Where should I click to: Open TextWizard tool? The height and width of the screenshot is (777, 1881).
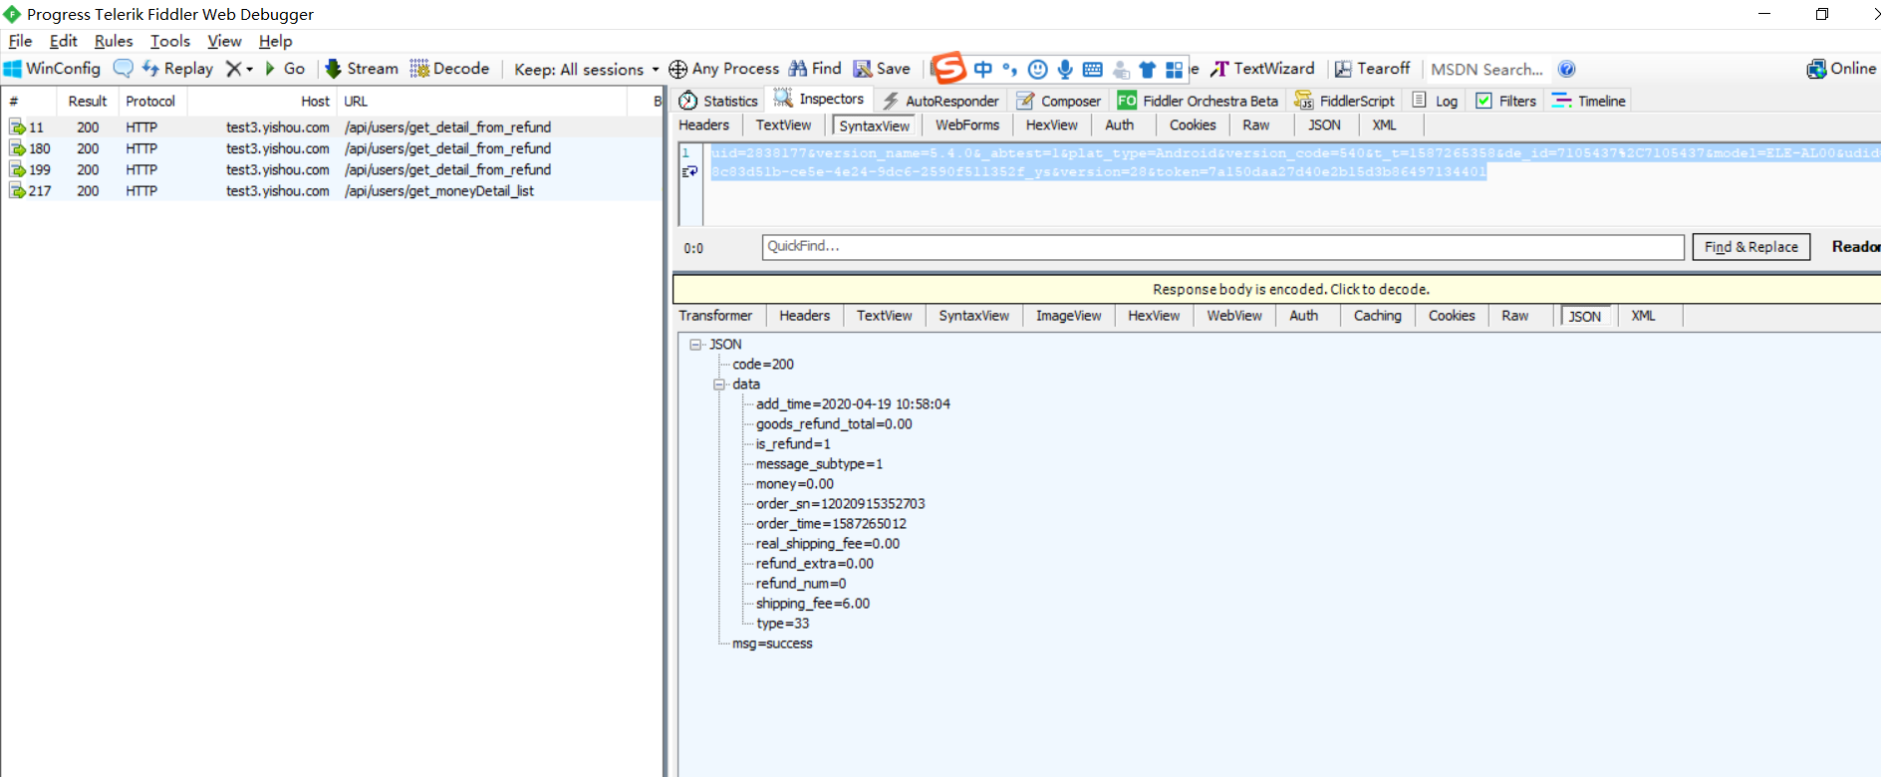1262,69
